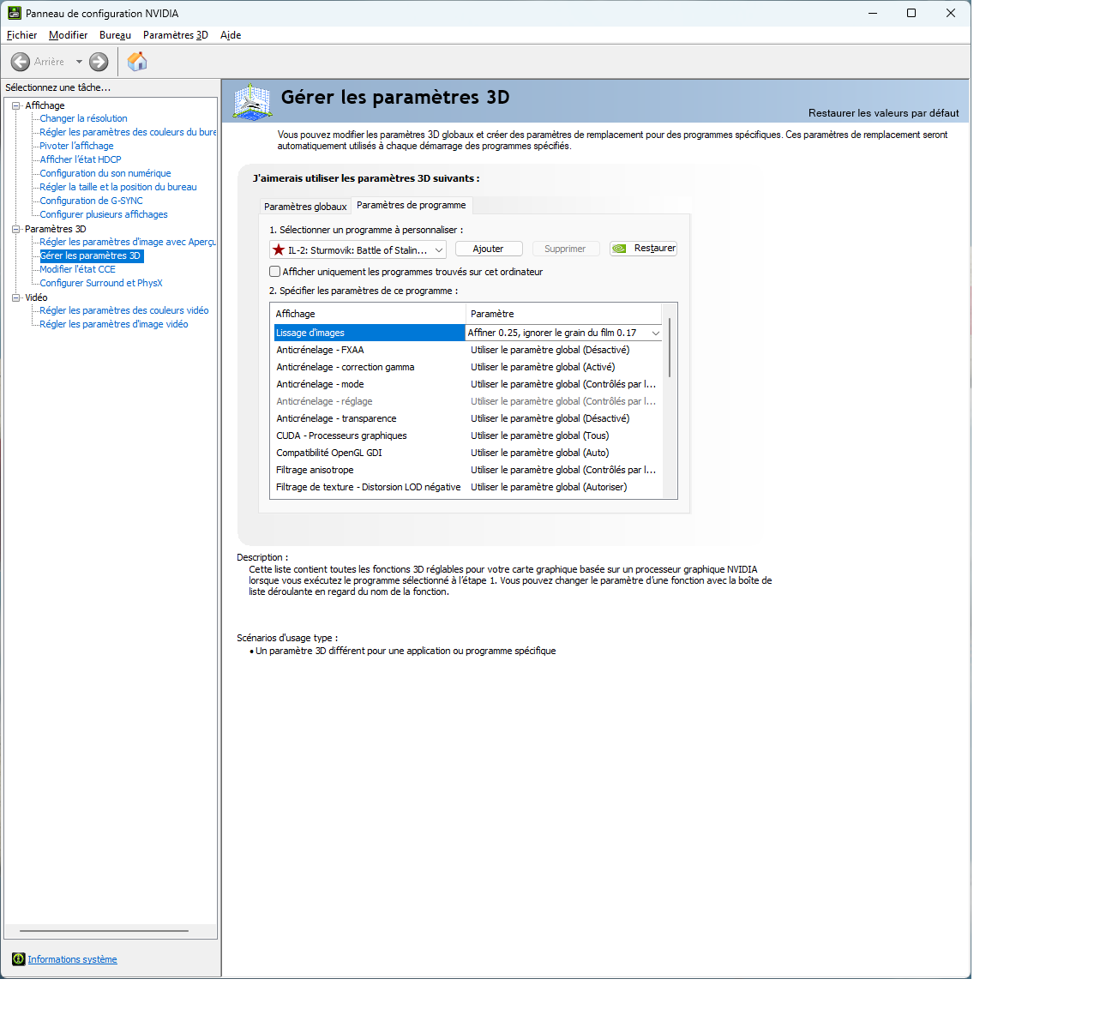
Task: Open the Back history dropdown arrow
Action: coord(79,62)
